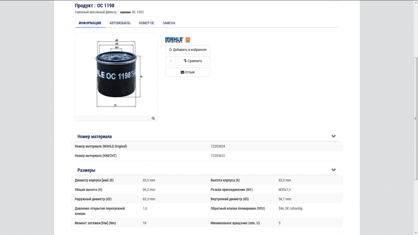The image size is (418, 235).
Task: Click the Номер материала heading
Action: 94,136
